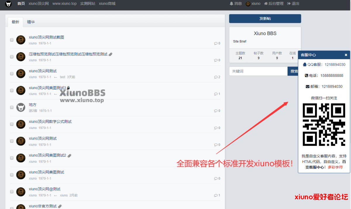Tick checkbox for xiuno顶尖网测试截图 thread
This screenshot has width=351, height=209.
pyautogui.click(x=12, y=40)
